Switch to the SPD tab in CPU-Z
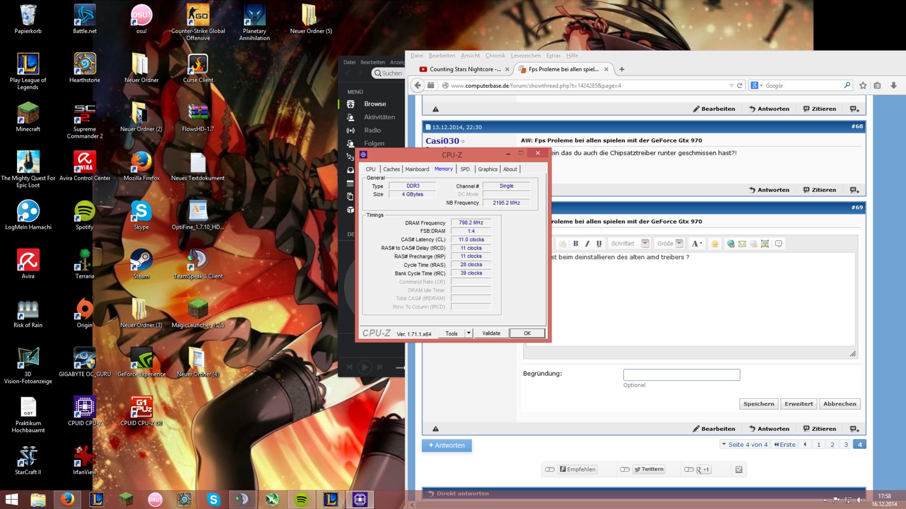This screenshot has width=906, height=509. [465, 169]
